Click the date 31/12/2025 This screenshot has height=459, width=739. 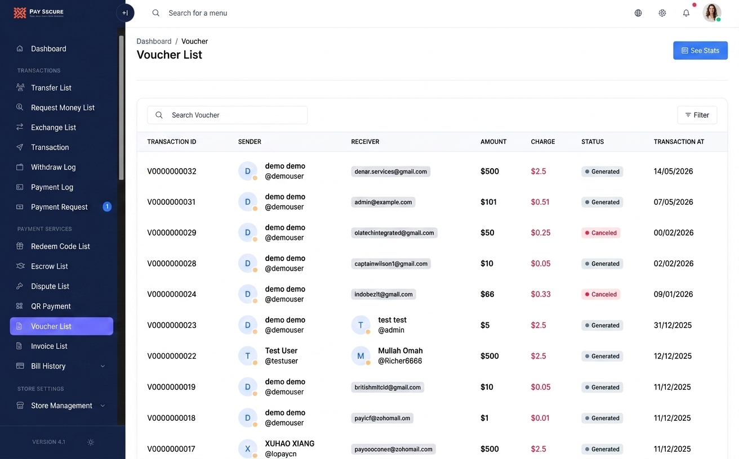click(673, 326)
